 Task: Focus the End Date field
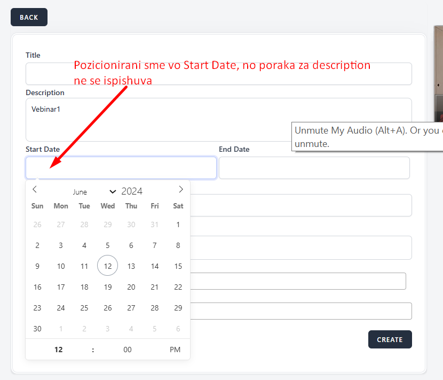click(x=314, y=168)
